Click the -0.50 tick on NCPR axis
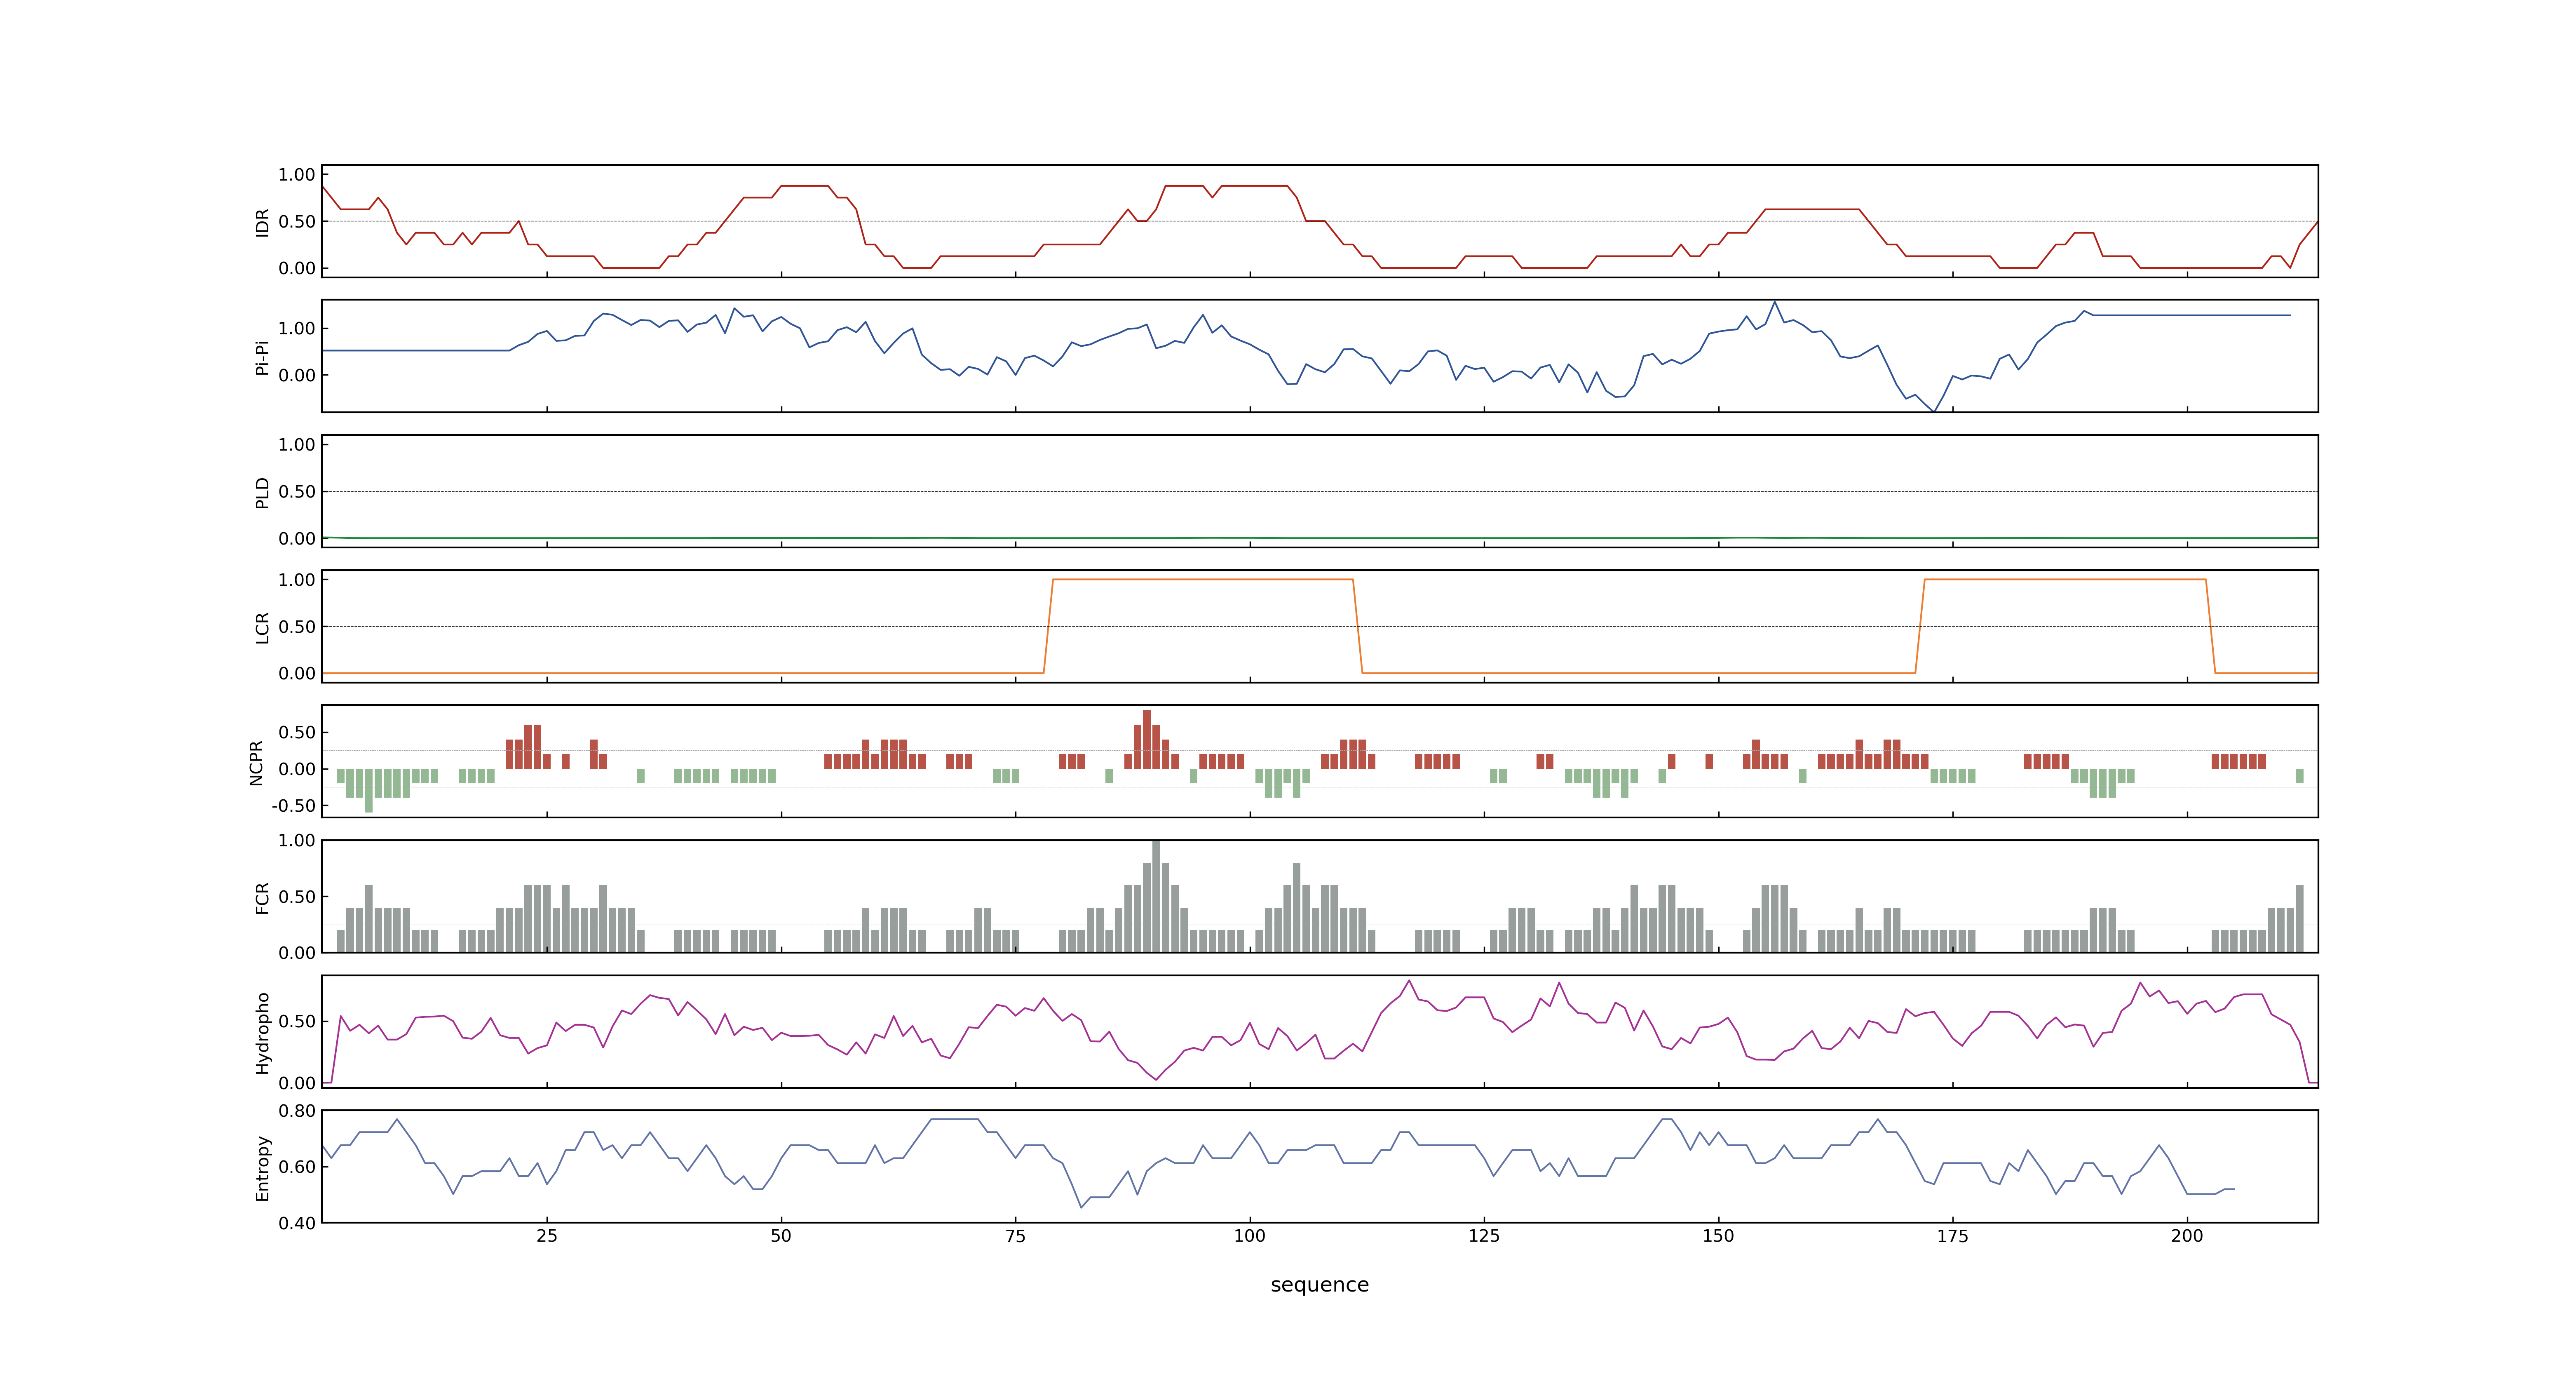2576x1374 pixels. (293, 806)
